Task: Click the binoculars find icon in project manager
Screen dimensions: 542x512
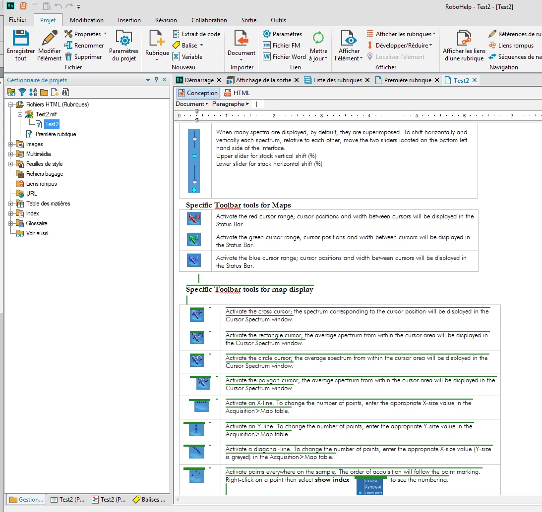Action: tap(65, 92)
